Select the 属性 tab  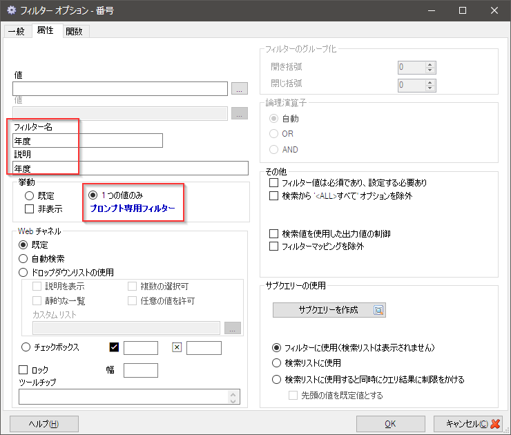click(x=46, y=30)
